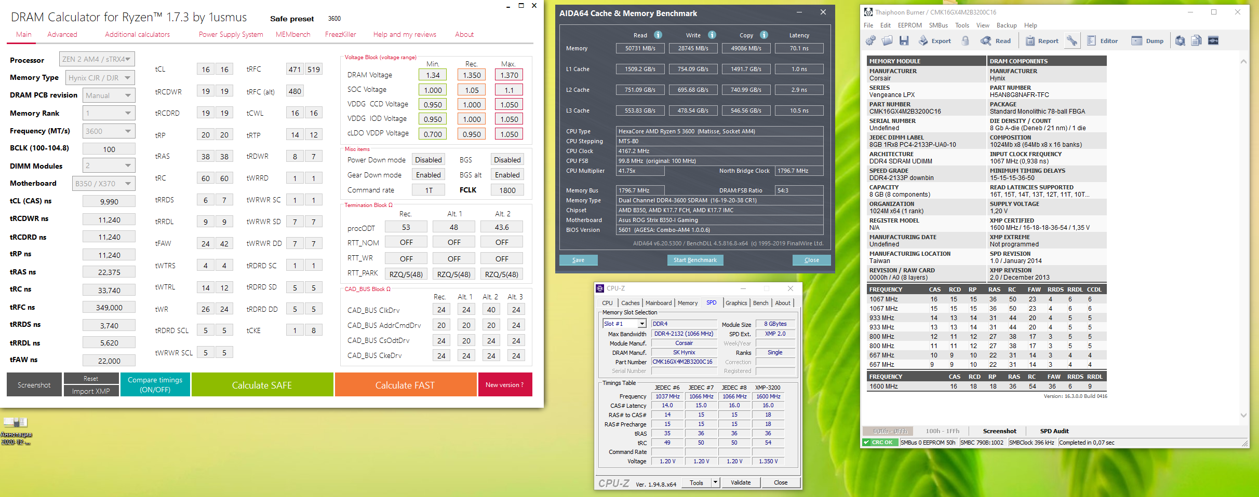Open the Graphics tab in CPU-Z
This screenshot has height=497, width=1259.
(x=736, y=303)
